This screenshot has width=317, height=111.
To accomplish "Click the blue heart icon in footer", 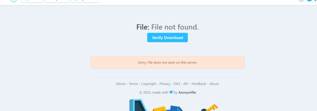I will coord(171,92).
